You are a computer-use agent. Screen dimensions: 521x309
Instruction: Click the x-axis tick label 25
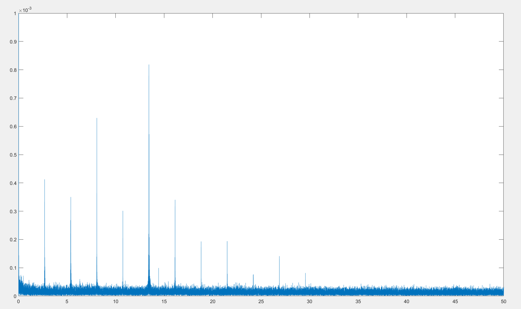coord(261,301)
